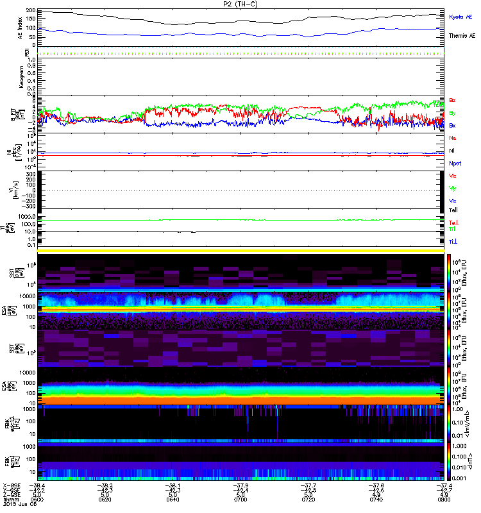481x513 pixels.
Task: Click the Npot legend label
Action: click(455, 164)
